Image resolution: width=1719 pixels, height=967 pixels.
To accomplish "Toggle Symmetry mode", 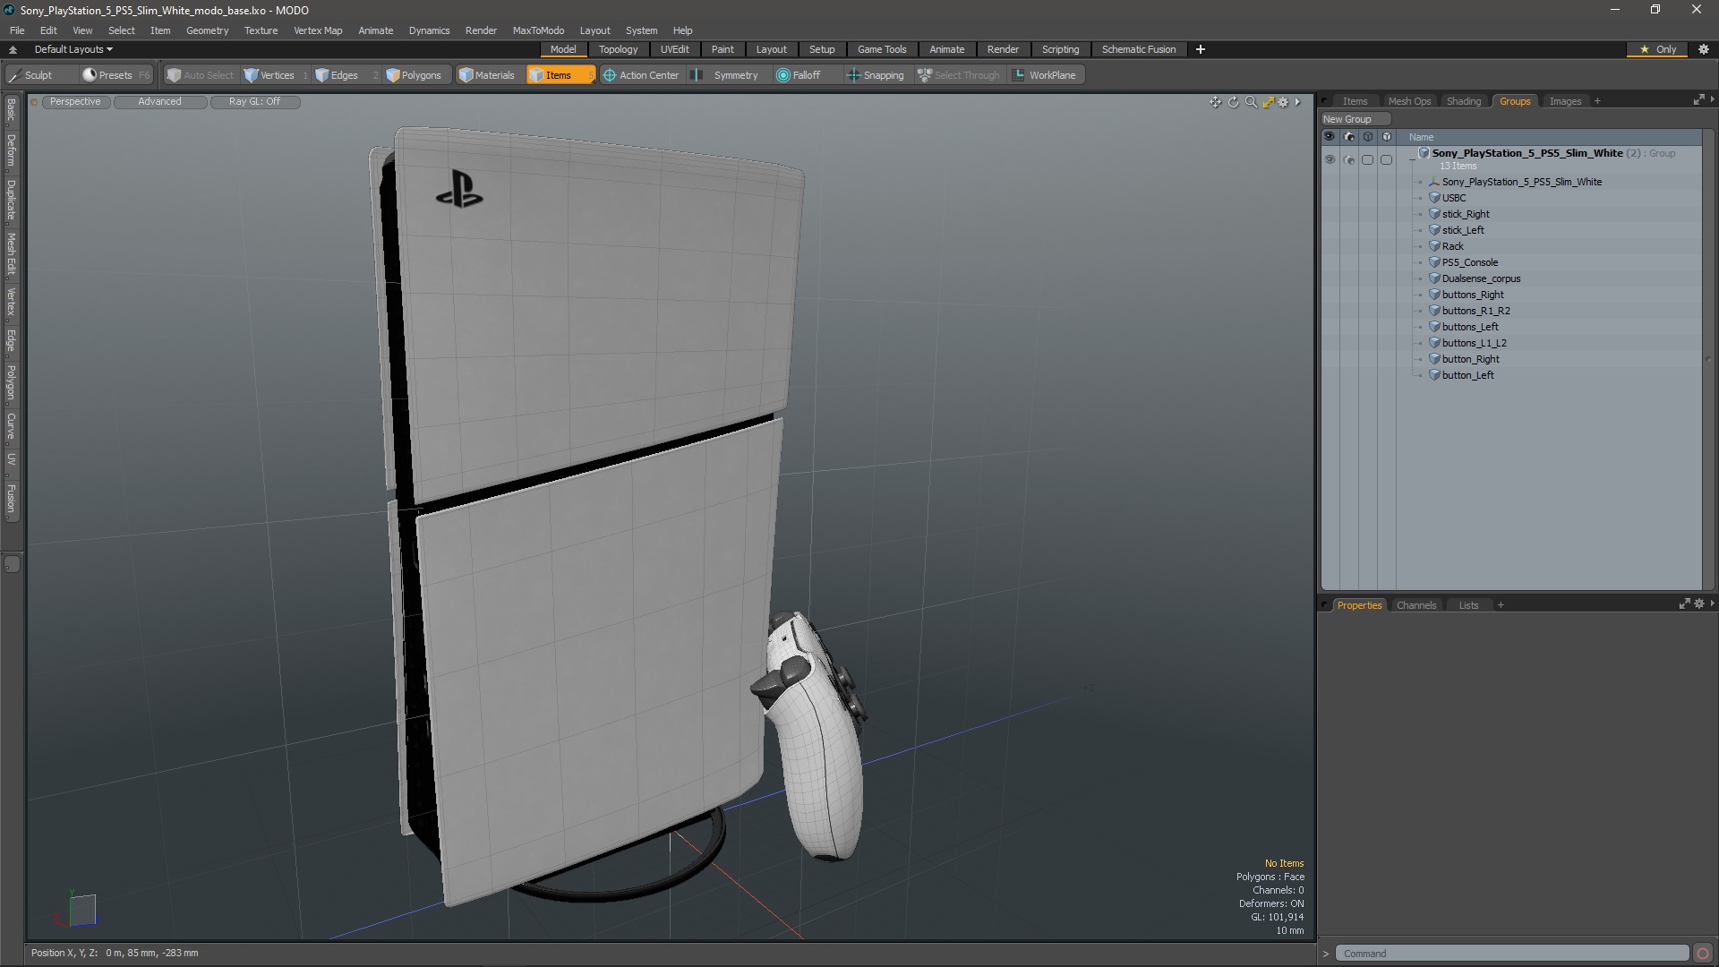I will point(727,75).
